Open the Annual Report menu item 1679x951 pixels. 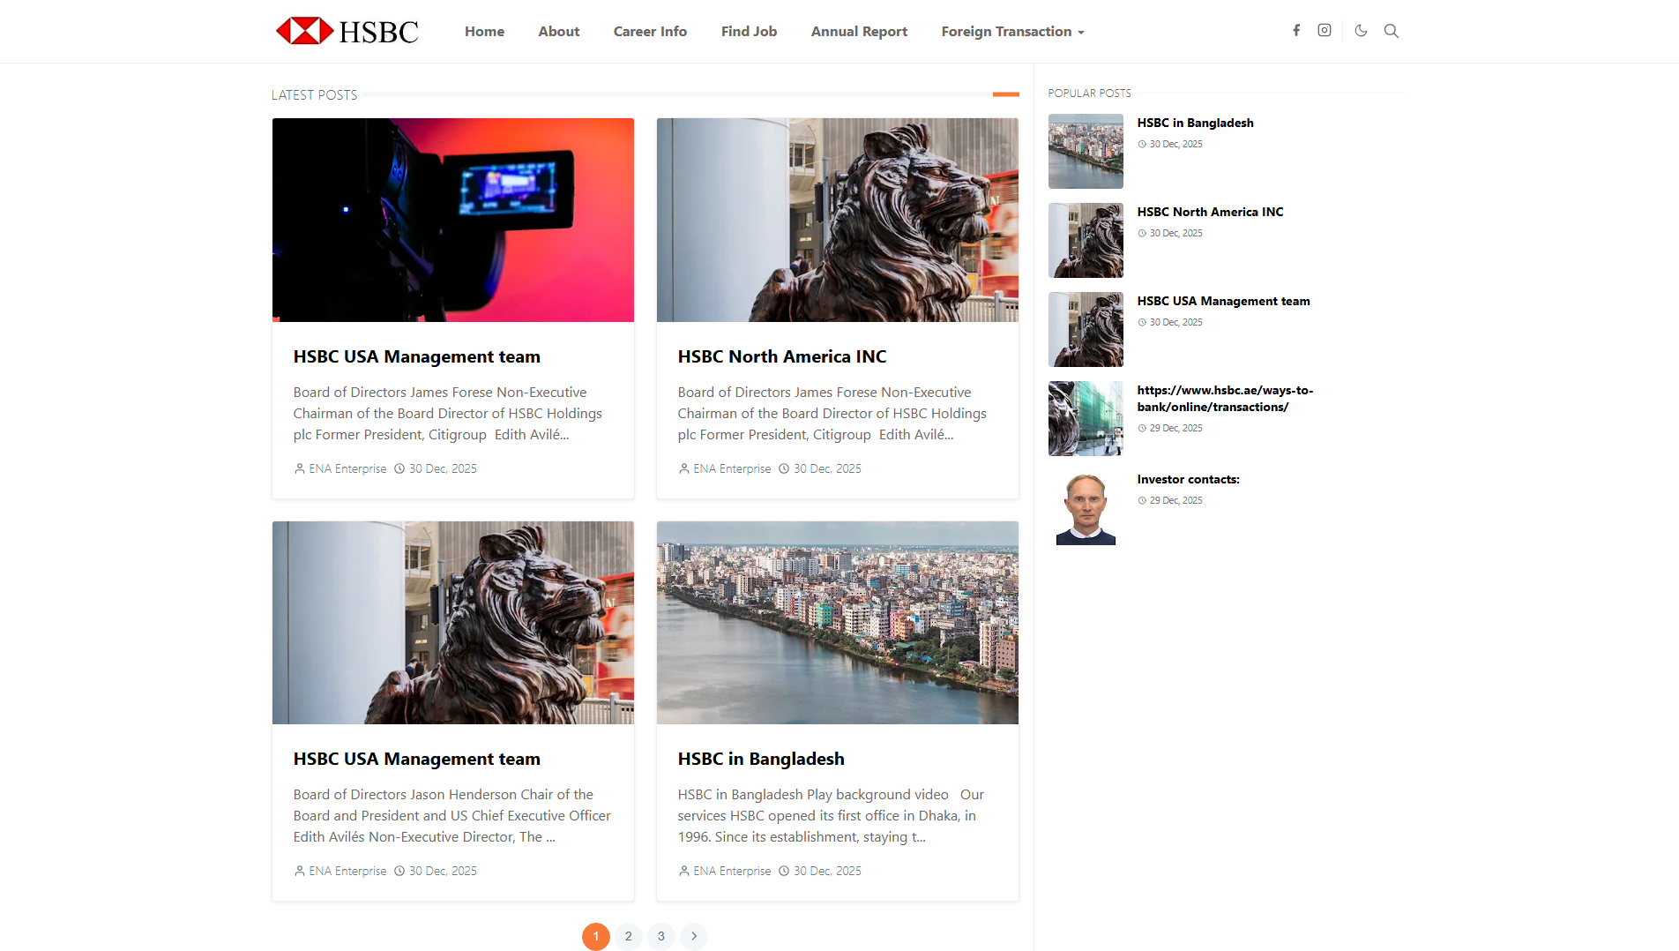[x=859, y=31]
